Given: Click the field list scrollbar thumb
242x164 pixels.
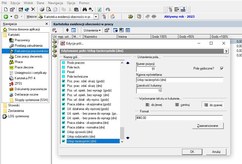Looking at the screenshot, I should [x=122, y=133].
